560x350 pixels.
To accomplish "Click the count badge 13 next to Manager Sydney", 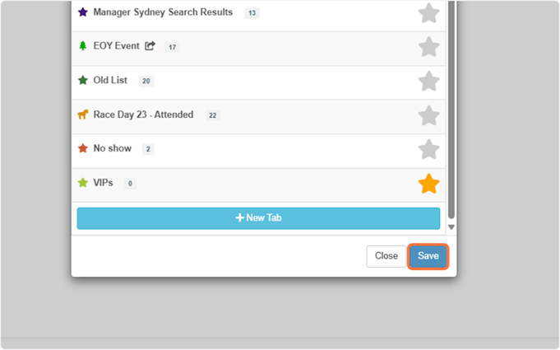I will pyautogui.click(x=252, y=13).
